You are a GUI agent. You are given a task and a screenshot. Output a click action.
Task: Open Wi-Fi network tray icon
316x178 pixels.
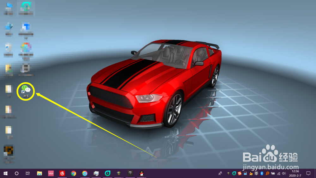pyautogui.click(x=279, y=173)
